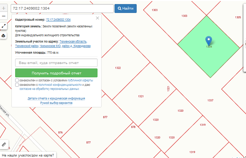Close the cadastral info popup
The image size is (246, 158).
(x=98, y=18)
